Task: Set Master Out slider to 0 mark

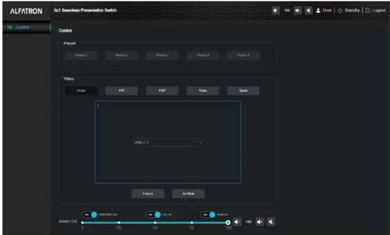Action: point(83,222)
